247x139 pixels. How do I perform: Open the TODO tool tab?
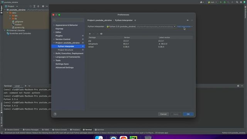(x=46, y=130)
